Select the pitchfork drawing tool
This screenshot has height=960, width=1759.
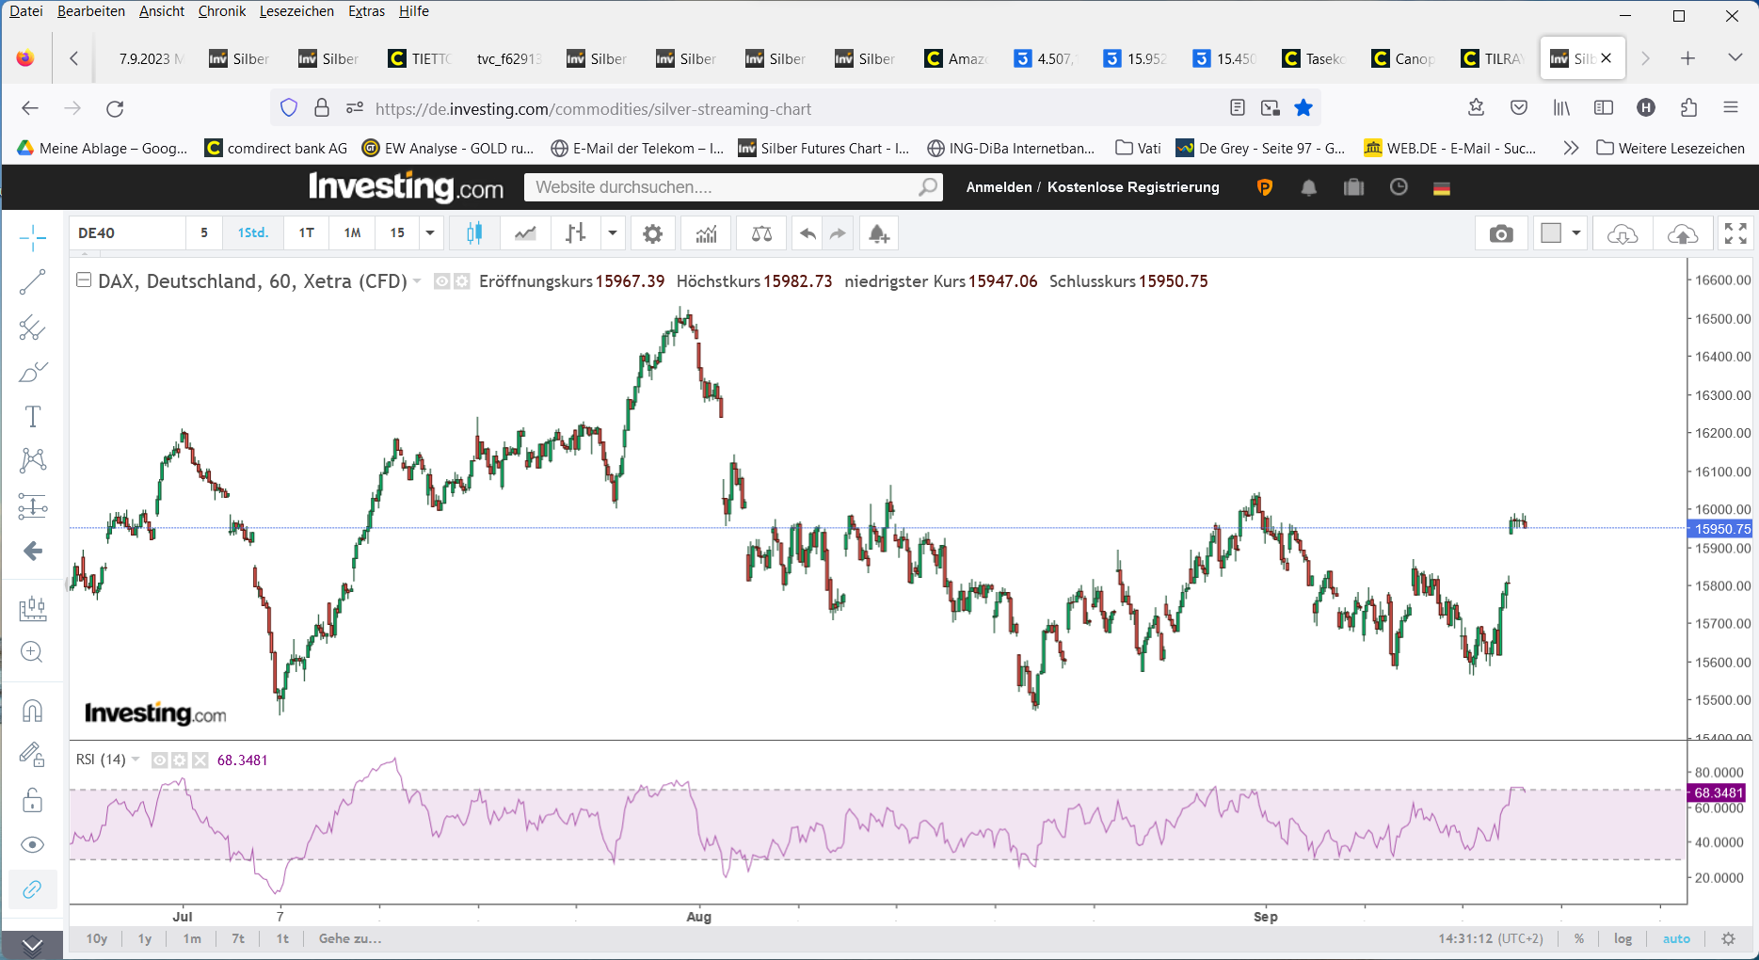(x=33, y=328)
